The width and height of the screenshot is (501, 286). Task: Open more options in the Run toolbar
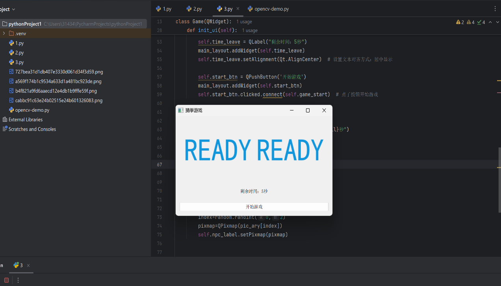pos(18,280)
